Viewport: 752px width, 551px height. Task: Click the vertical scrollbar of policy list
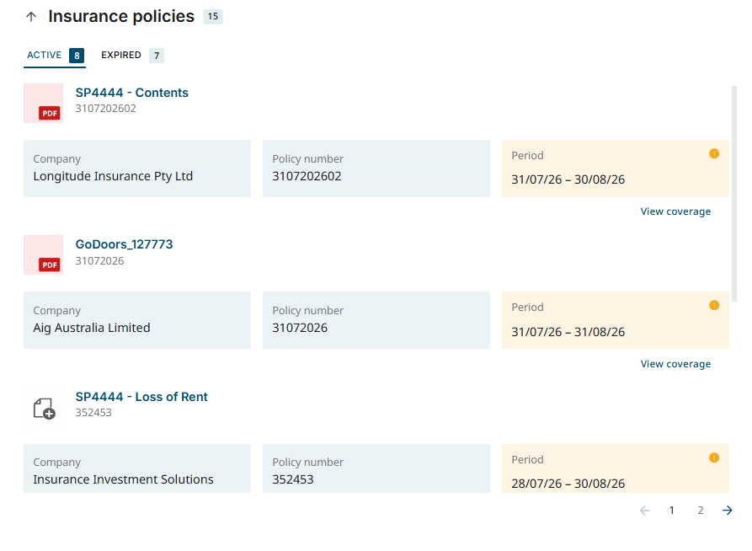tap(734, 194)
